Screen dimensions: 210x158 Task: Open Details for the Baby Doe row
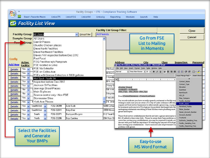[14, 110]
